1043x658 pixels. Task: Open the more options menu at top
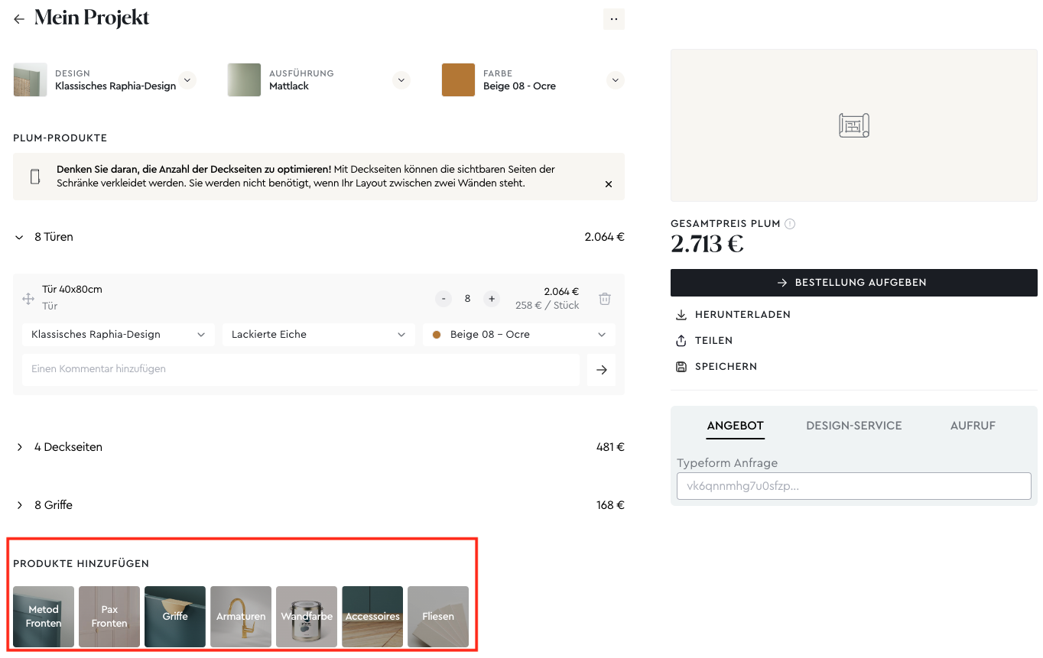[613, 19]
